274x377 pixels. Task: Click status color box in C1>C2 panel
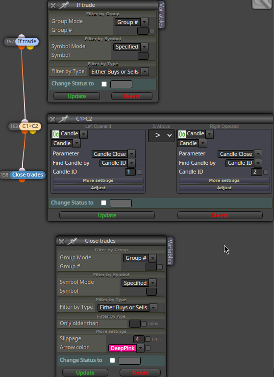tap(121, 203)
